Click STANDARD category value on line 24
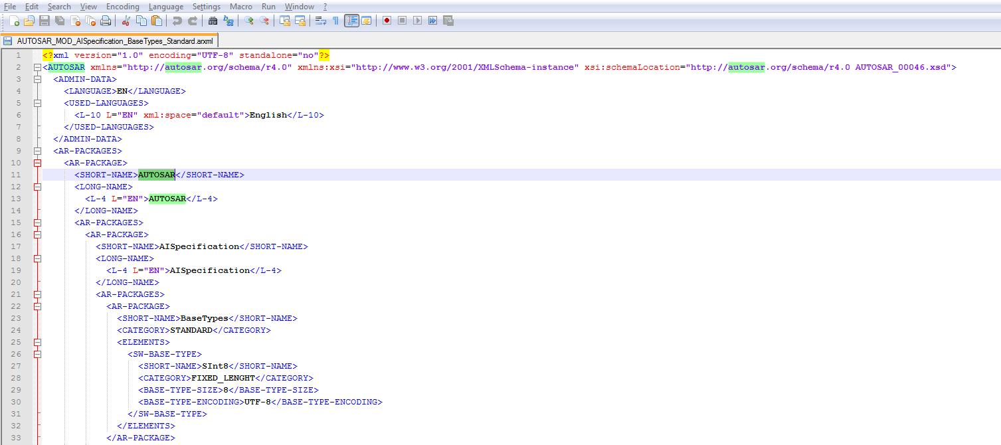This screenshot has width=1001, height=445. [x=191, y=330]
